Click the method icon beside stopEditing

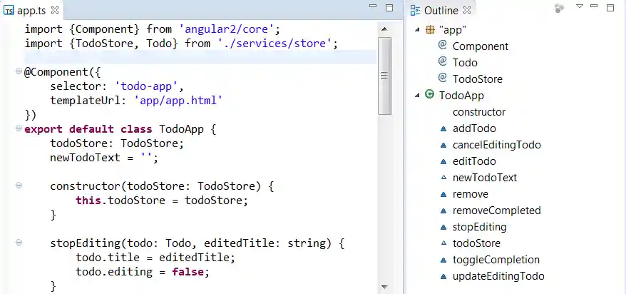443,227
